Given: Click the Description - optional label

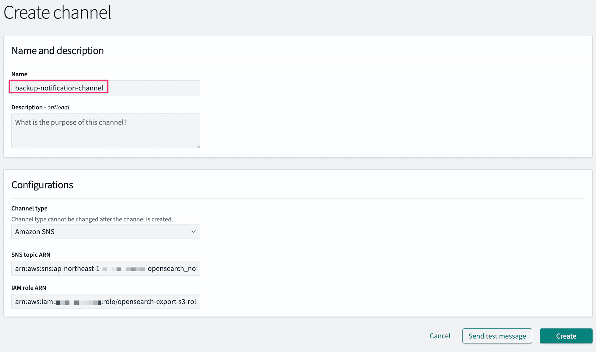Looking at the screenshot, I should (x=40, y=107).
